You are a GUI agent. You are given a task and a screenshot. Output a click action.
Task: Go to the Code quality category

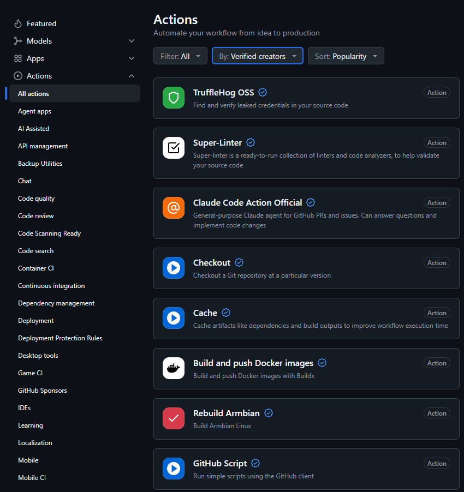36,199
